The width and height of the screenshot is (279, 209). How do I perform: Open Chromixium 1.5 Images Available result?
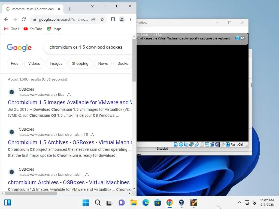click(x=70, y=102)
